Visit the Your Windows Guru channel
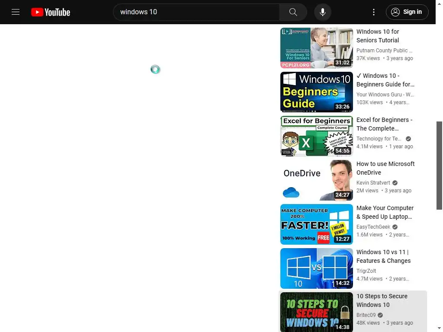Image resolution: width=443 pixels, height=332 pixels. [385, 94]
